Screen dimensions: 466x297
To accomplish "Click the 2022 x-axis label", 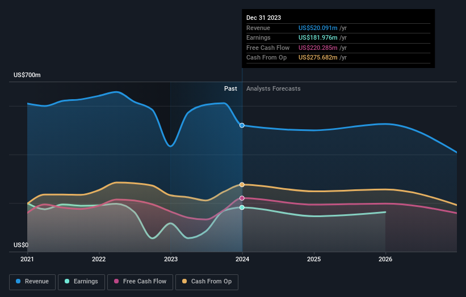I will [x=99, y=259].
